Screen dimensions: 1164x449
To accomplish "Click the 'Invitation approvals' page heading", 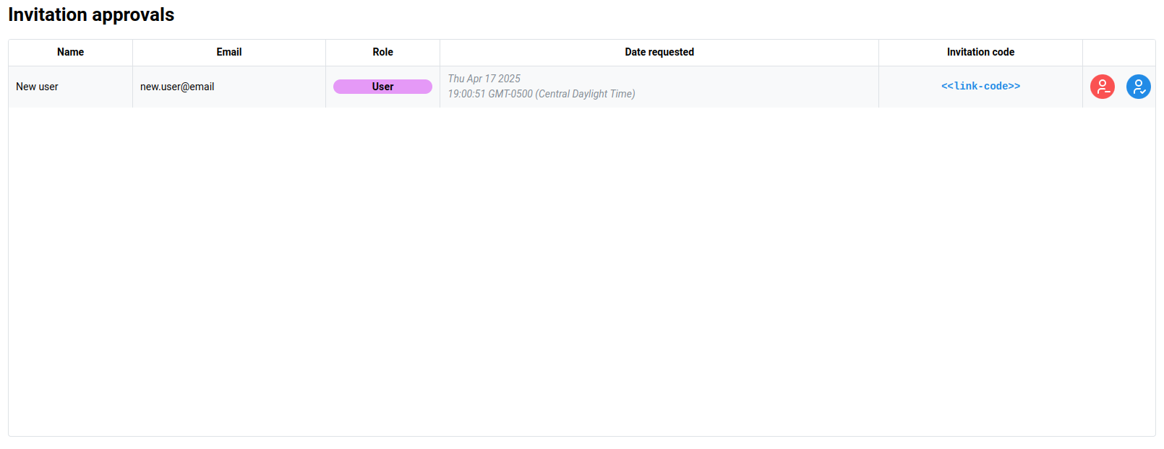I will click(91, 15).
